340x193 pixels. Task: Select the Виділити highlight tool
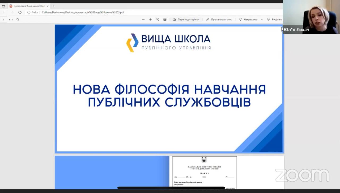275,20
